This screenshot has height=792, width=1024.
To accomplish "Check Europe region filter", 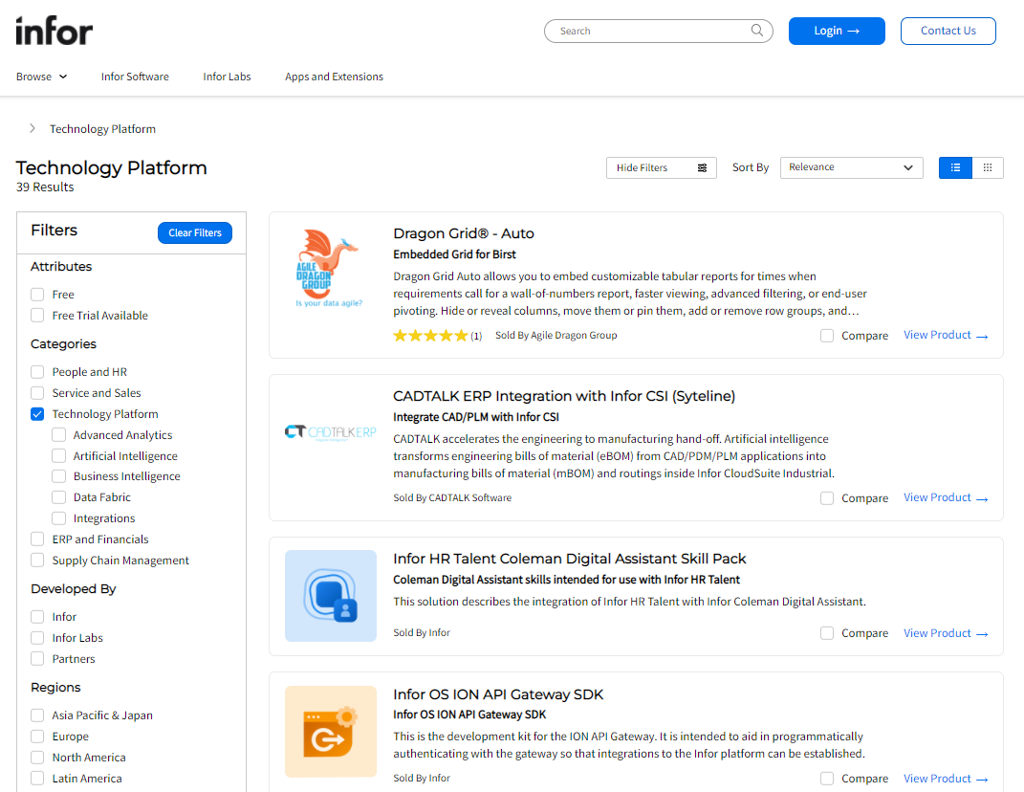I will coord(37,737).
